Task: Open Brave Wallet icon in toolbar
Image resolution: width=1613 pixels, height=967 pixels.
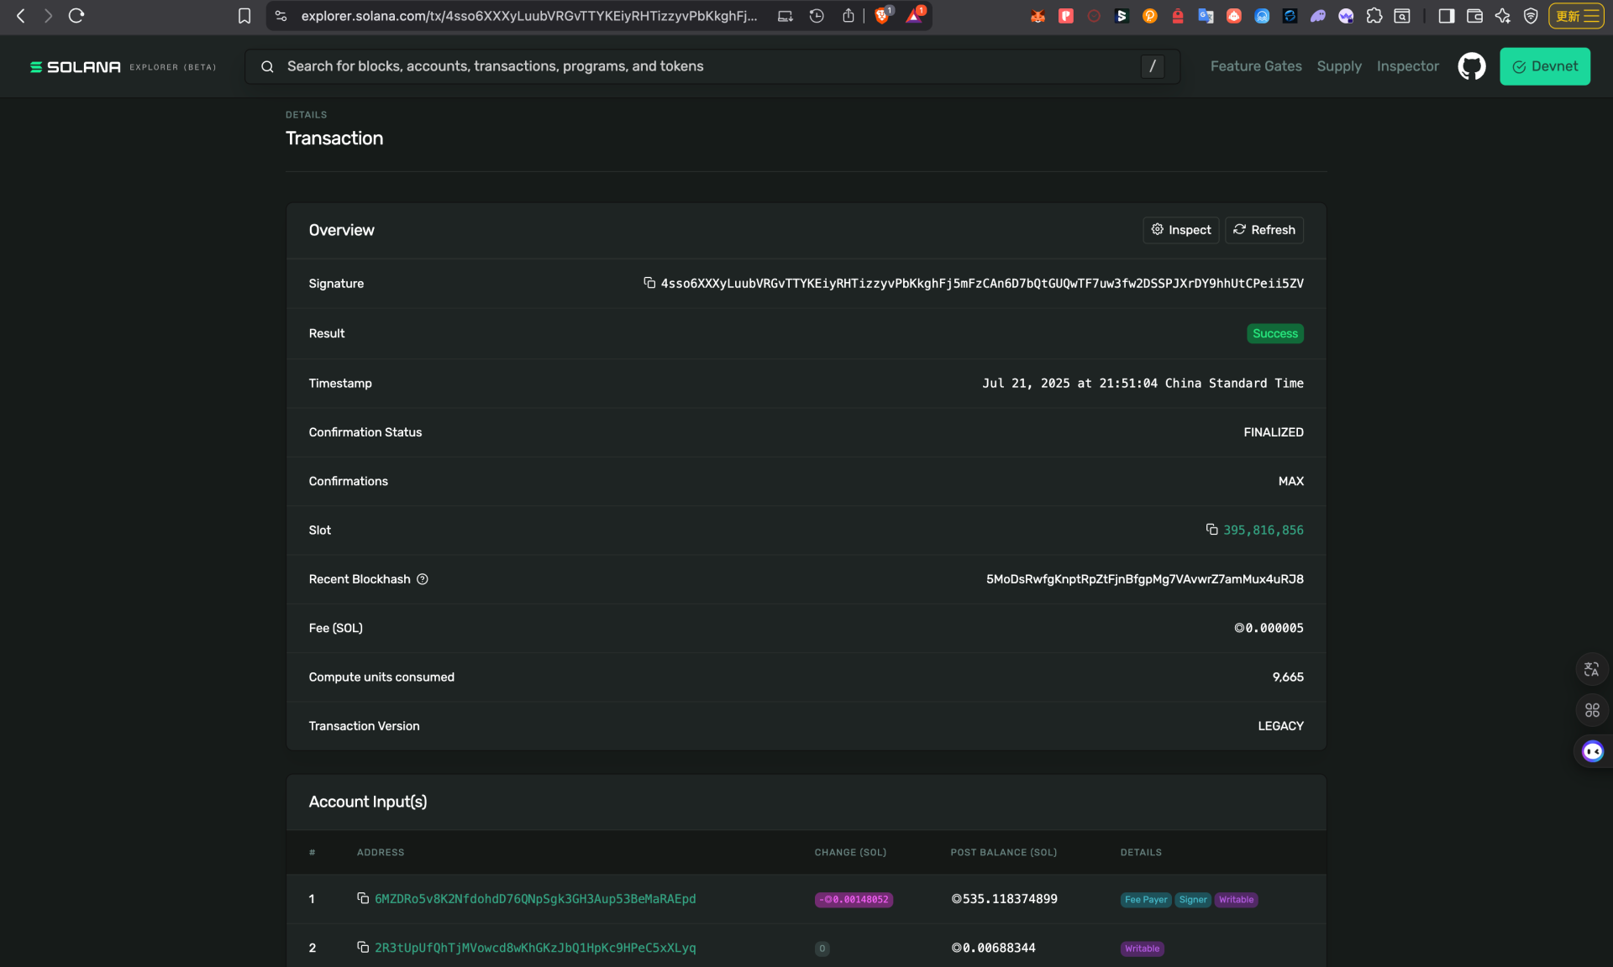Action: coord(1474,16)
